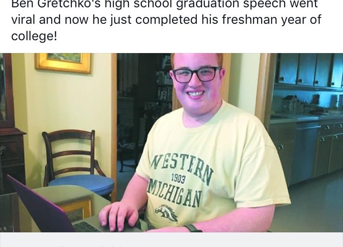This screenshot has width=343, height=247.
Task: Click the laptop keyboard in the photo
Action: coord(87,227)
